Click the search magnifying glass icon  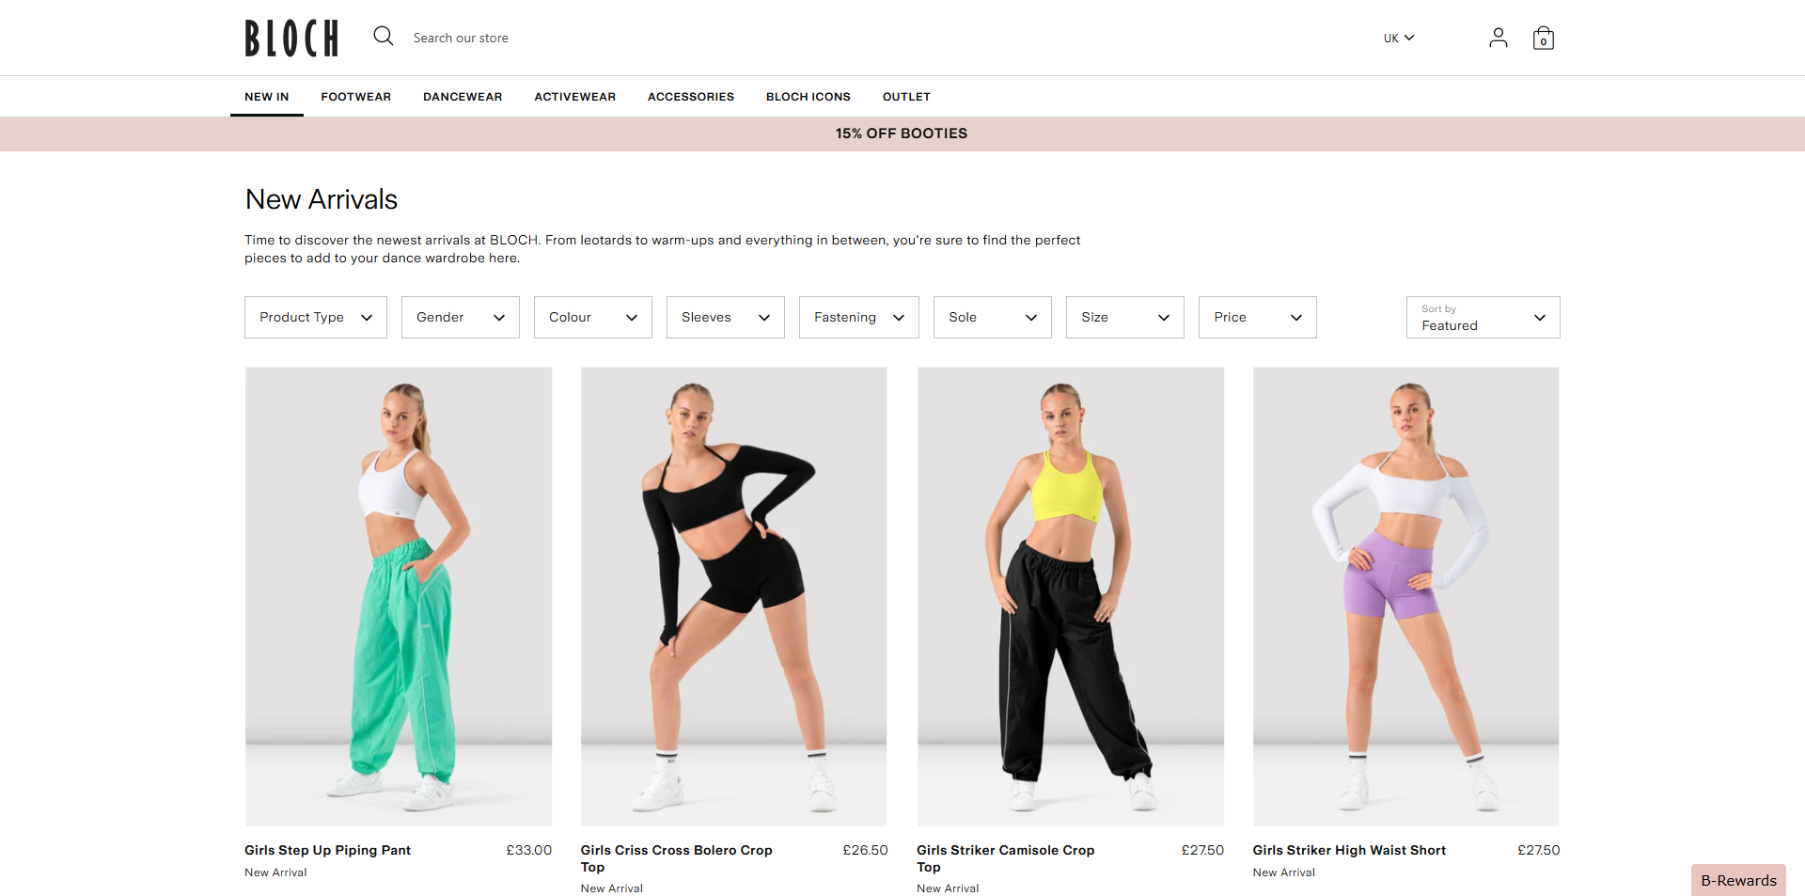(383, 36)
